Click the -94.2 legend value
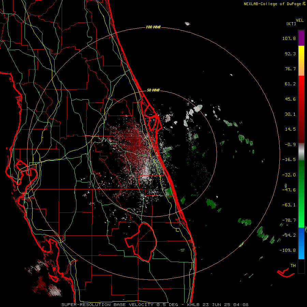This screenshot has width=307, height=307. (289, 235)
